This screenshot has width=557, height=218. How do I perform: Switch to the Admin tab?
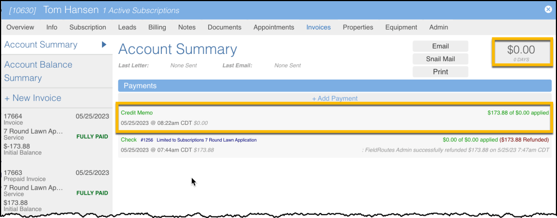[438, 27]
